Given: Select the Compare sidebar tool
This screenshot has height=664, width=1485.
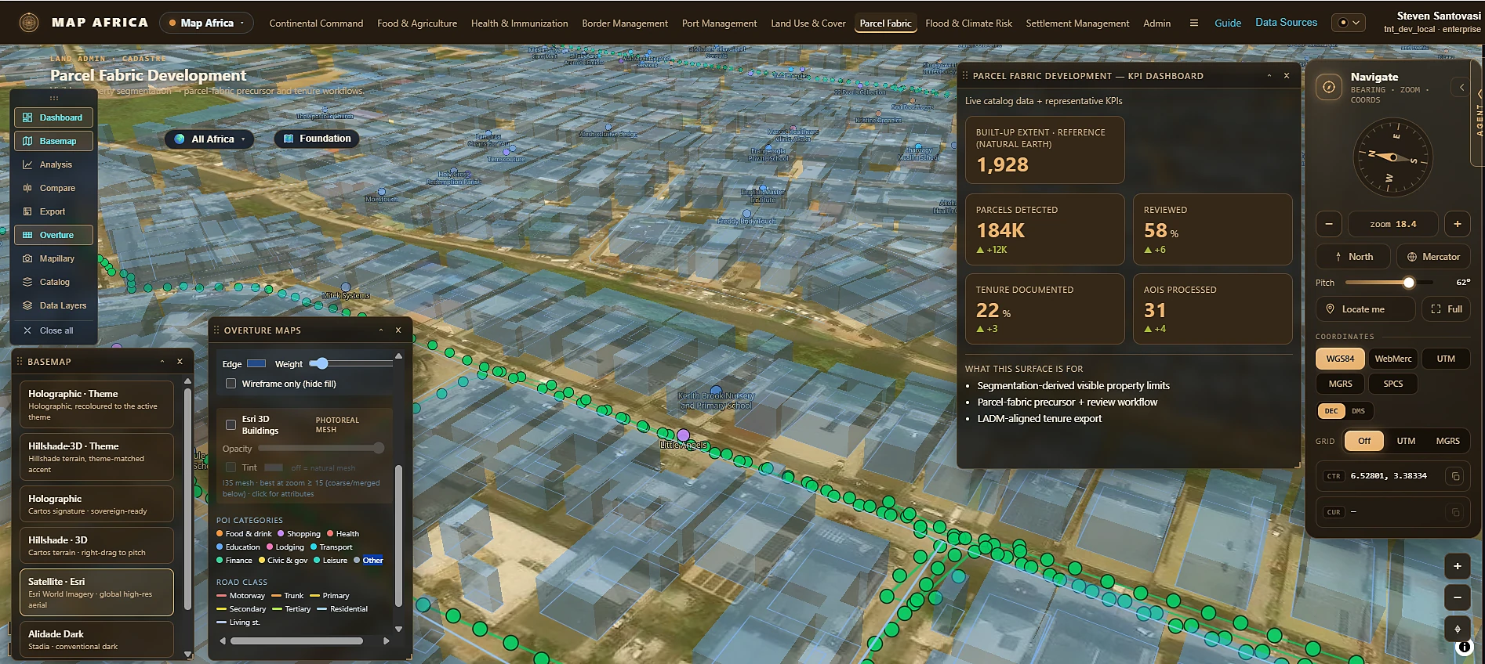Looking at the screenshot, I should coord(53,188).
